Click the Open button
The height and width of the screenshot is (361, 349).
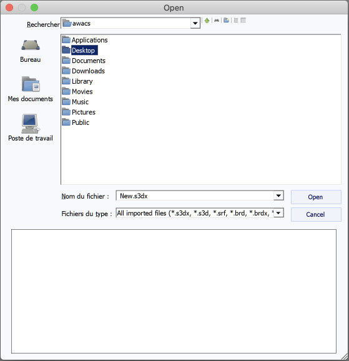[316, 197]
